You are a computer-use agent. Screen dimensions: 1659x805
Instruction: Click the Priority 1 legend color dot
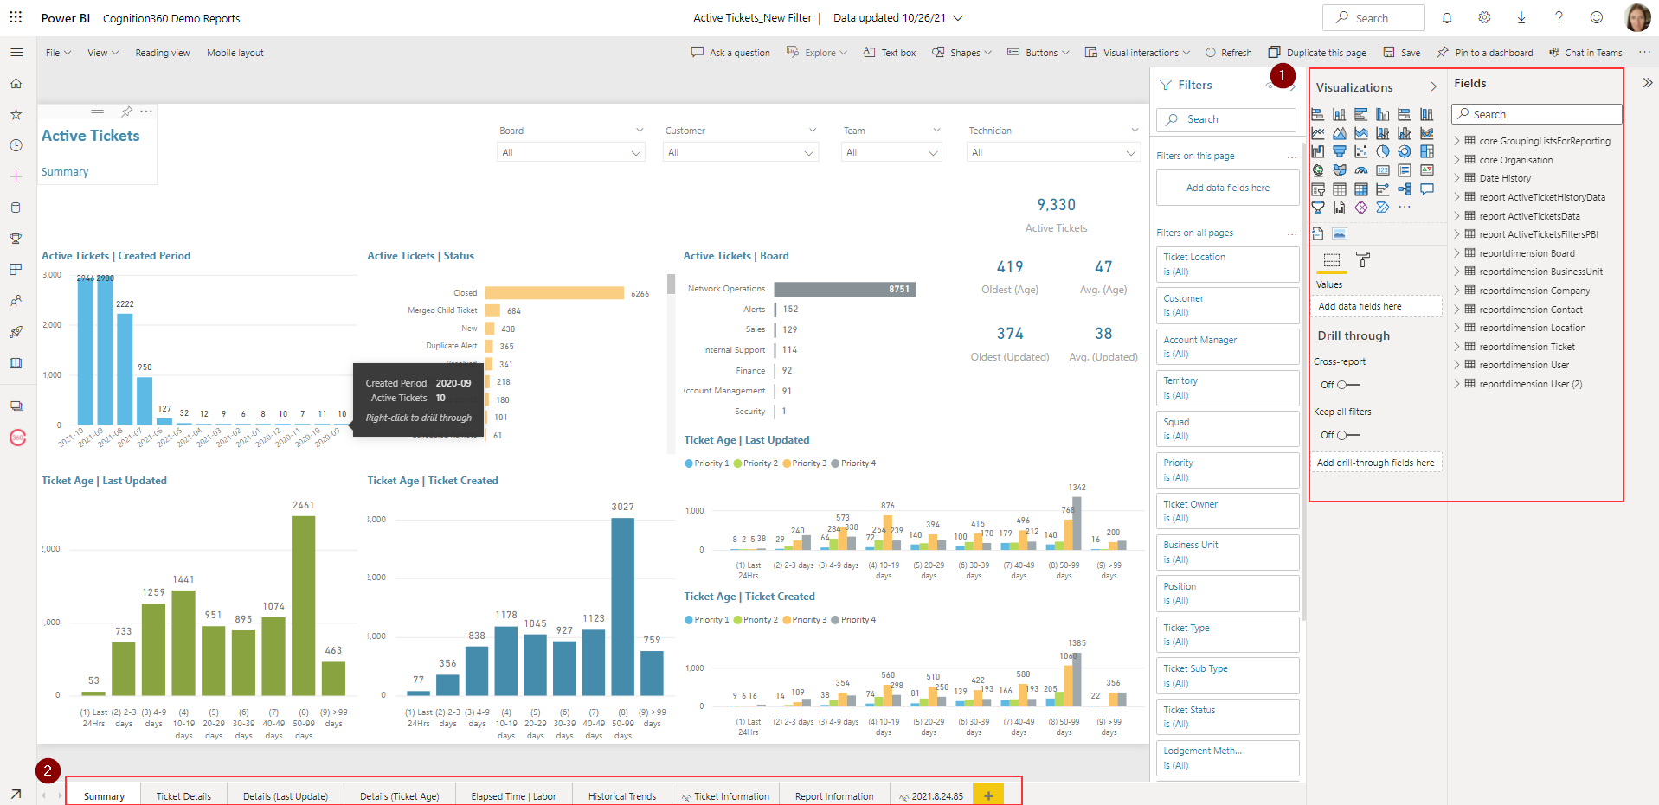pyautogui.click(x=690, y=463)
